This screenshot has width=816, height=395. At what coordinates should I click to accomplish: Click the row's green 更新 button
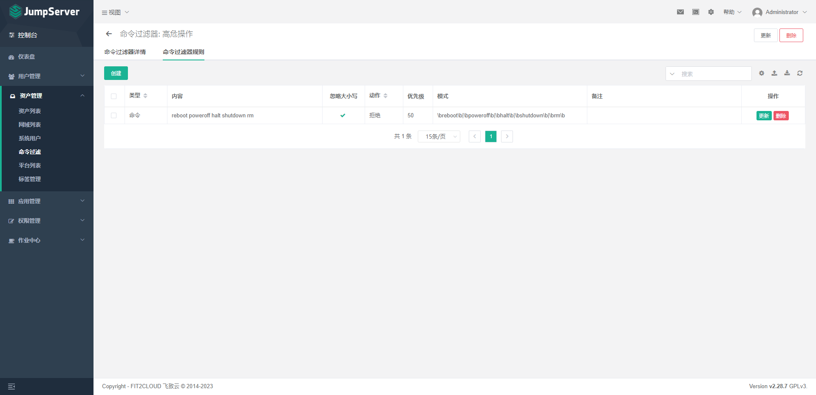tap(764, 116)
